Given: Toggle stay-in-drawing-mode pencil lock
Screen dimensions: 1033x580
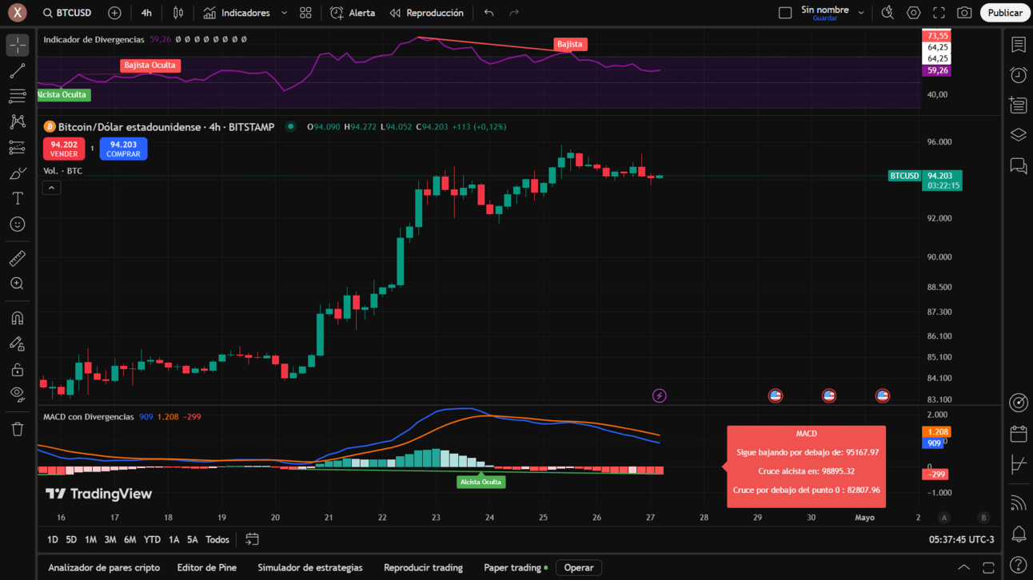Looking at the screenshot, I should pyautogui.click(x=18, y=344).
